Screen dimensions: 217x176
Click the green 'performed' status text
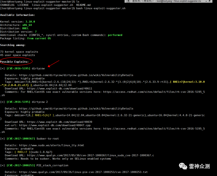point(115,35)
